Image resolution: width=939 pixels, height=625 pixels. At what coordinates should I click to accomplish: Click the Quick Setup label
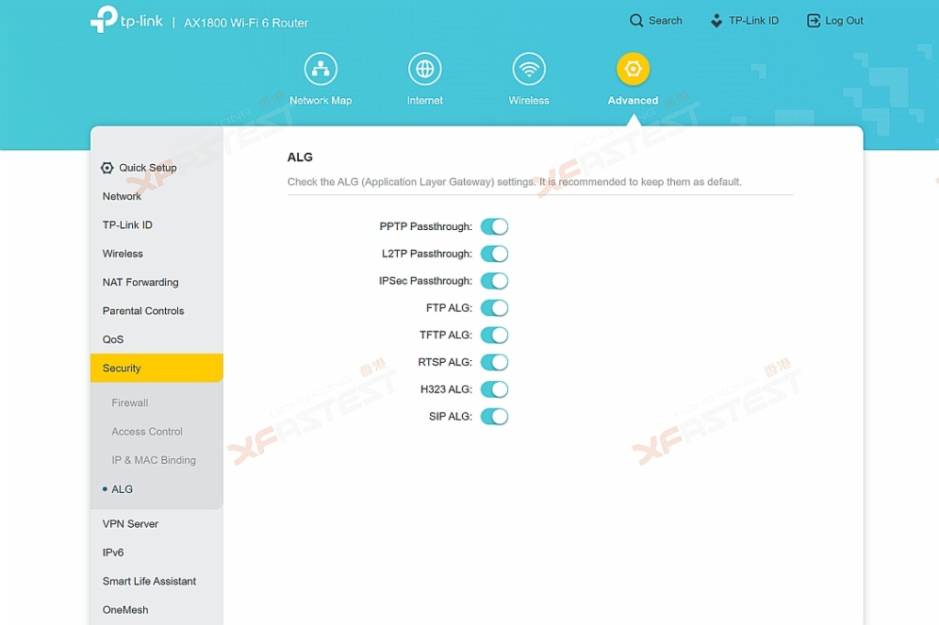[148, 168]
